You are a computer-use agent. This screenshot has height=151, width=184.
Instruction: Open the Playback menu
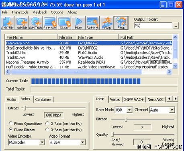coord(40,12)
